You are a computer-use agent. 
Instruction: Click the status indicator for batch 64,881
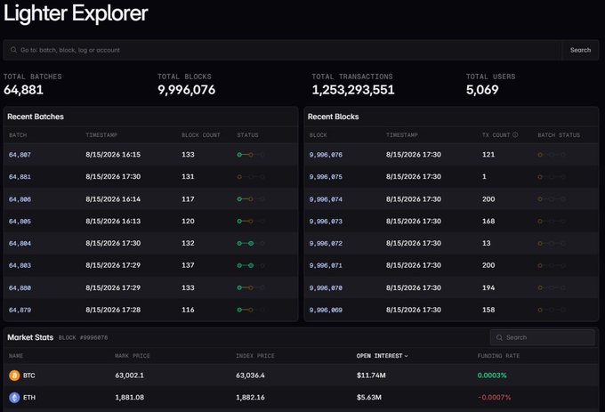[250, 177]
